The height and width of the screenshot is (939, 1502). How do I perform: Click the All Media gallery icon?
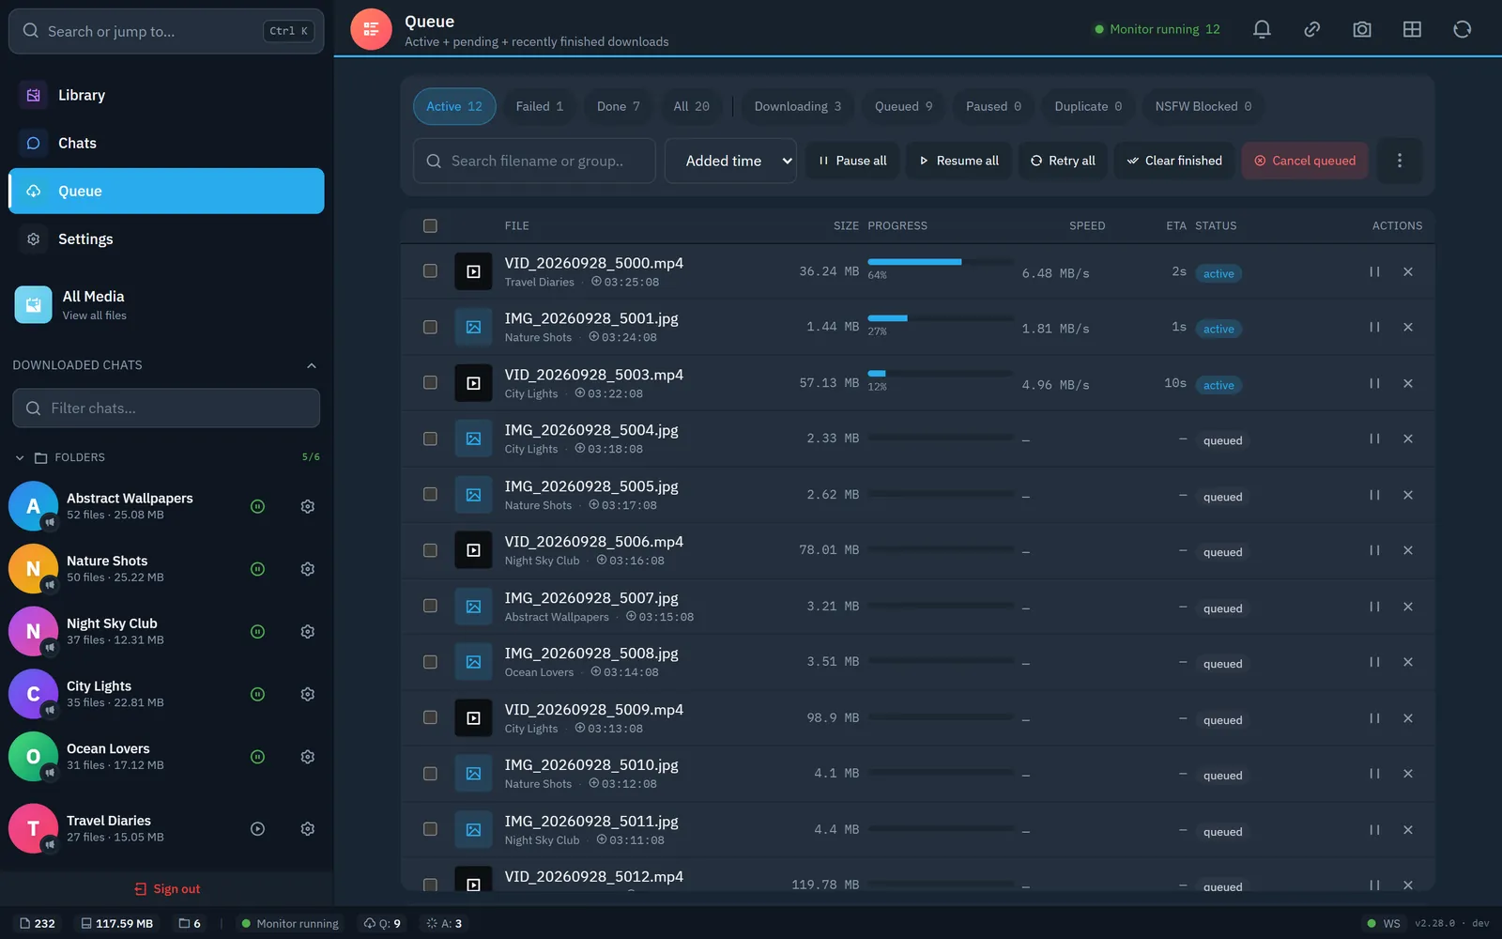tap(33, 304)
